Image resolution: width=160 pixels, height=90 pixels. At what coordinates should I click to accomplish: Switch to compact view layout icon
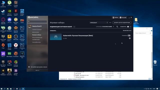[130, 27]
